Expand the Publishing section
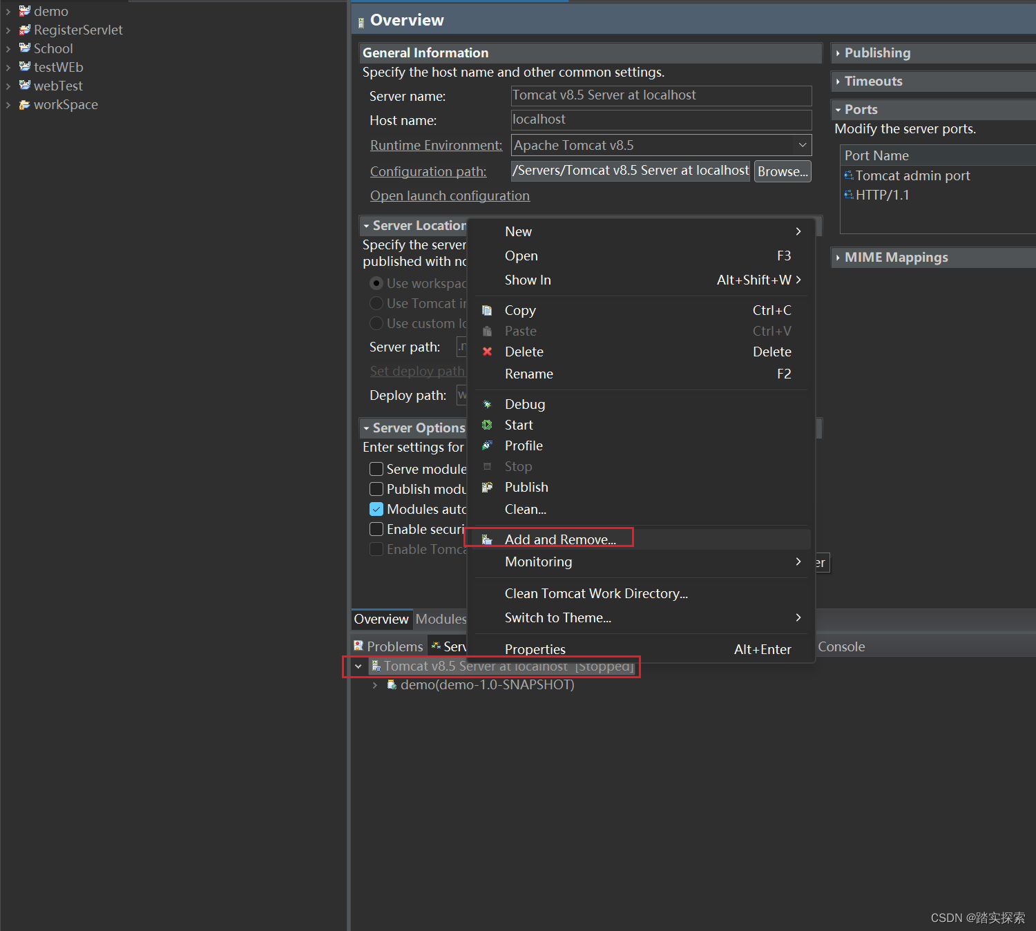Viewport: 1036px width, 931px height. click(838, 53)
